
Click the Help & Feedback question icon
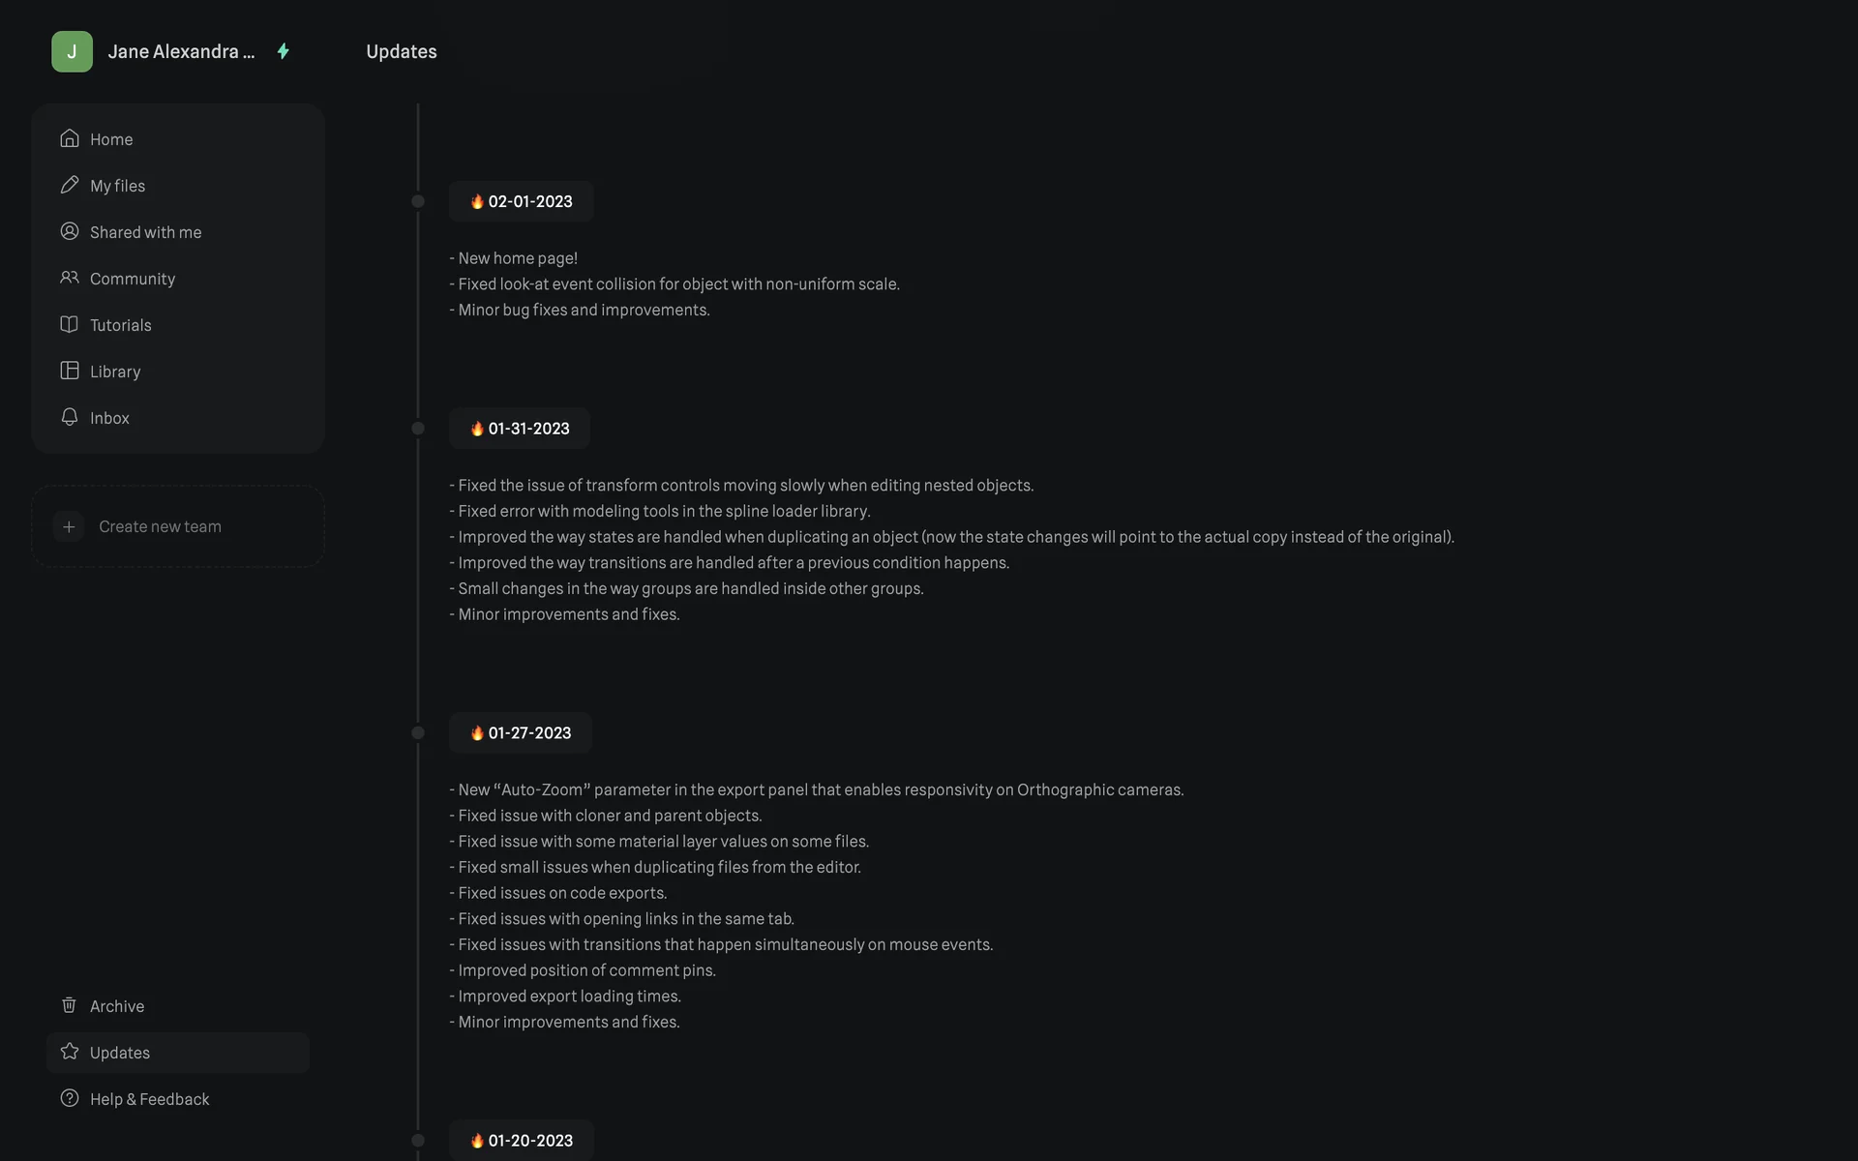pyautogui.click(x=69, y=1098)
